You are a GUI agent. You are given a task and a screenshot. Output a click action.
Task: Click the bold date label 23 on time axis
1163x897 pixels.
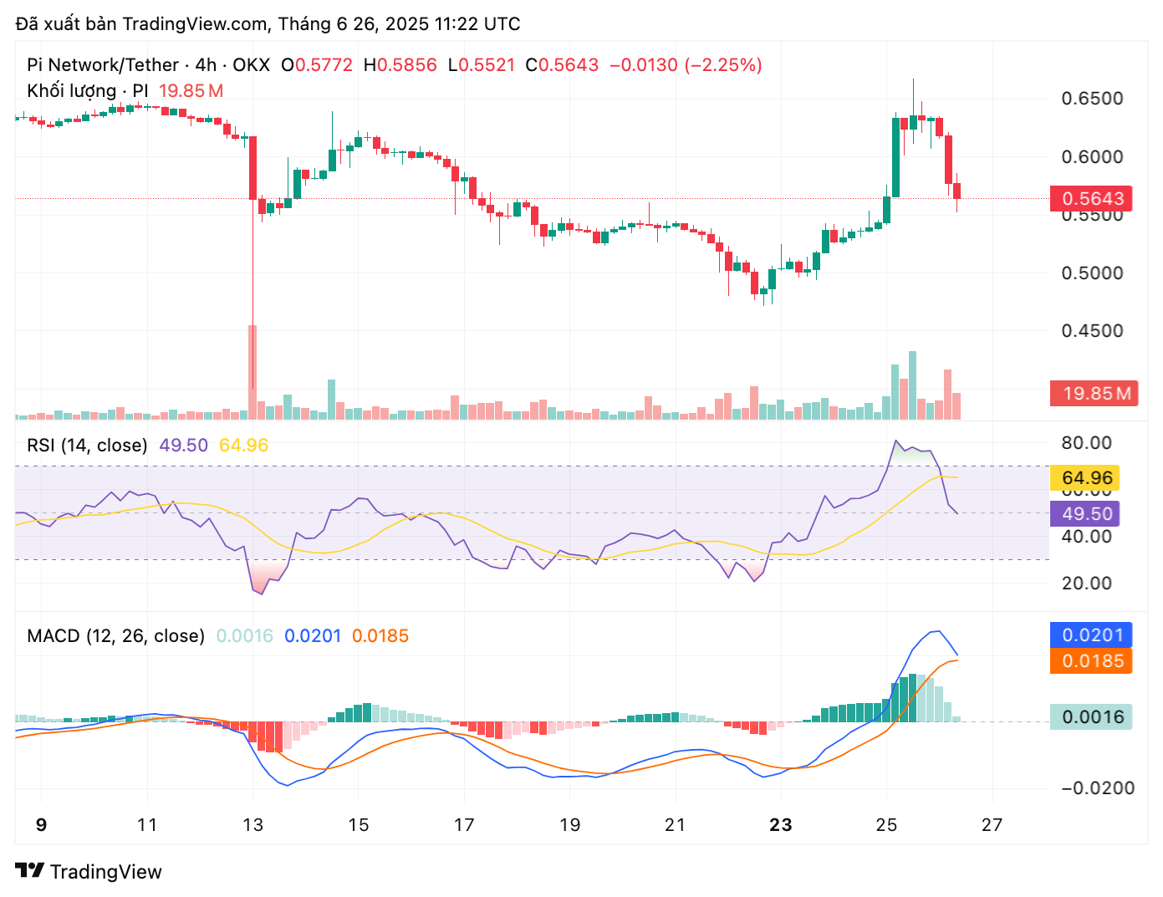[780, 825]
